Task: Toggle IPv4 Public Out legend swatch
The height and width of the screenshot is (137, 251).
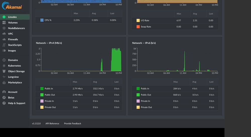Action: coord(42,95)
